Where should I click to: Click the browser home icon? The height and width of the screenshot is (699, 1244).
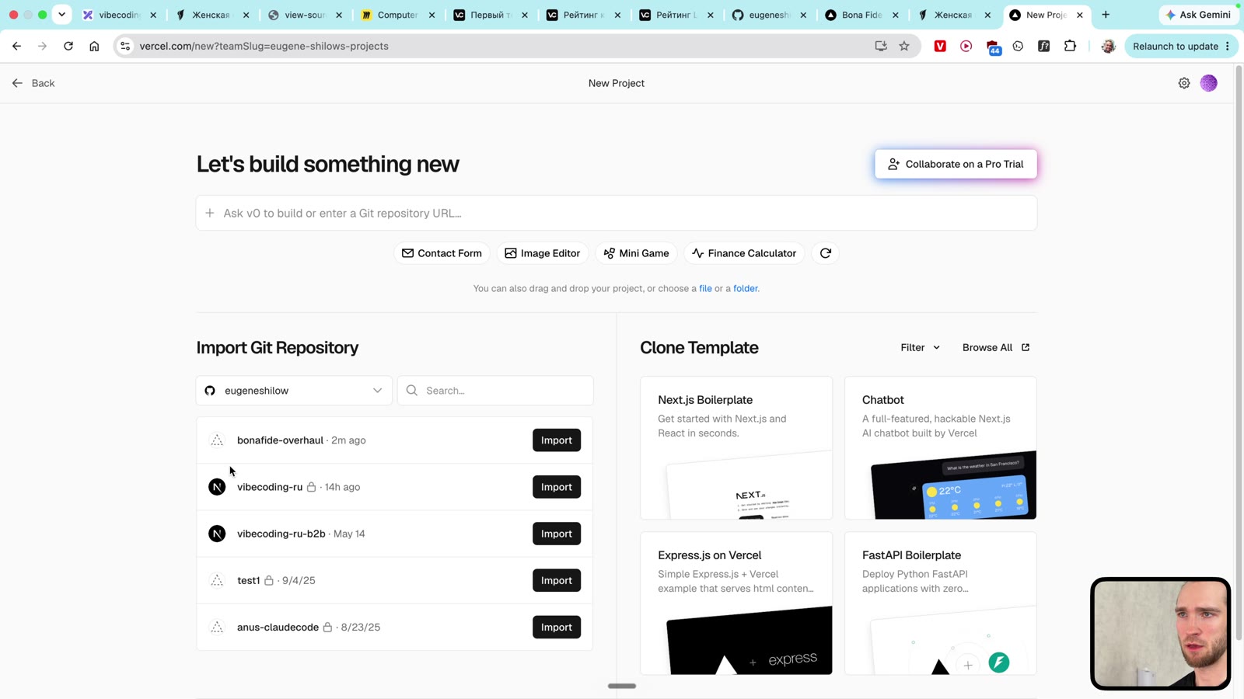94,46
